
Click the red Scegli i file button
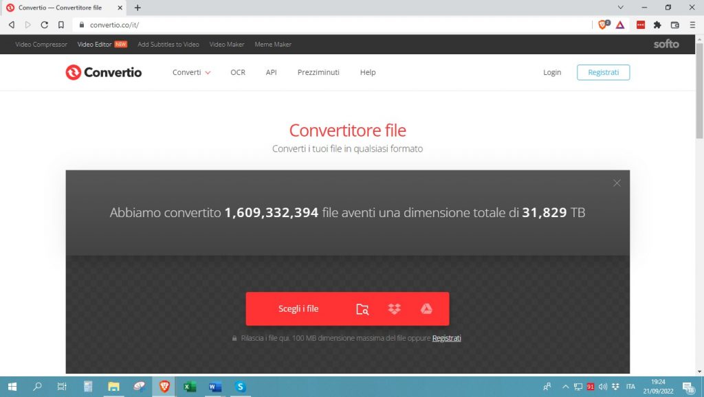pos(298,309)
